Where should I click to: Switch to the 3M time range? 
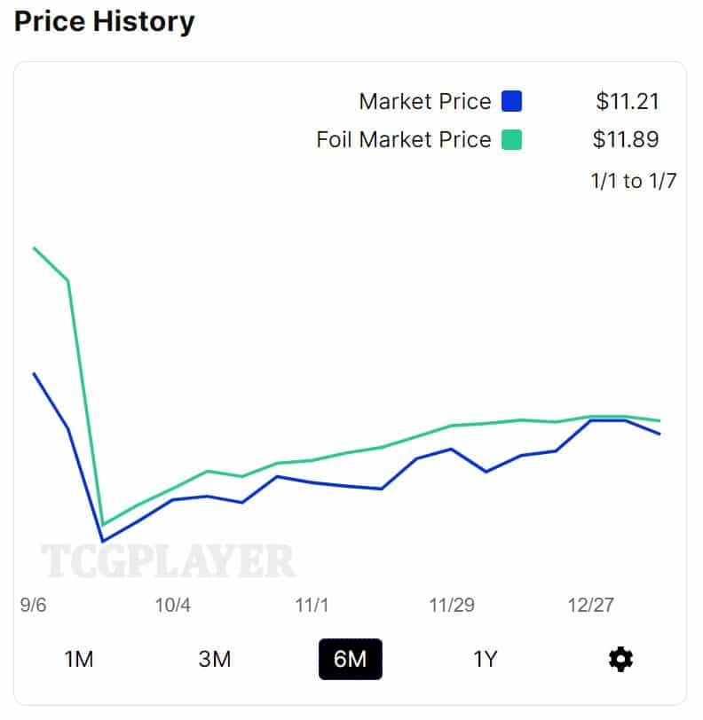click(x=214, y=659)
